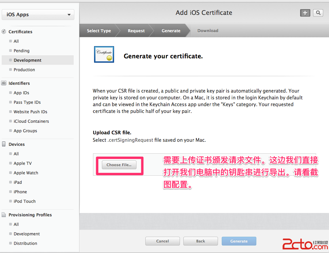Open All under Certificates
The width and height of the screenshot is (329, 253).
(16, 41)
